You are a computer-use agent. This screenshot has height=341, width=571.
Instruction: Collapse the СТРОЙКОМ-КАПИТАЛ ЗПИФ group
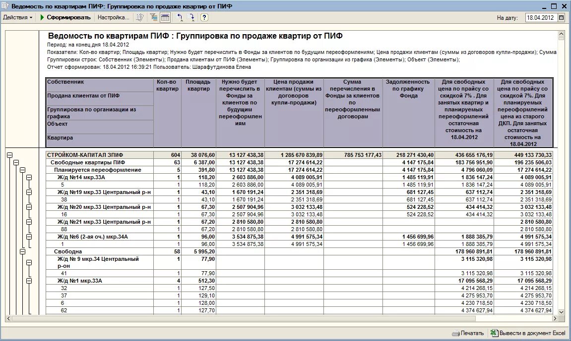coord(9,155)
